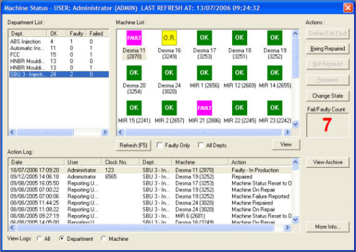Viewport: 356px width, 252px height.
Task: Click department list scroll right arrow
Action: point(105,132)
